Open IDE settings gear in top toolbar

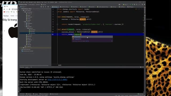(145, 5)
